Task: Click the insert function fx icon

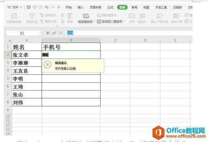Action: coord(60,33)
